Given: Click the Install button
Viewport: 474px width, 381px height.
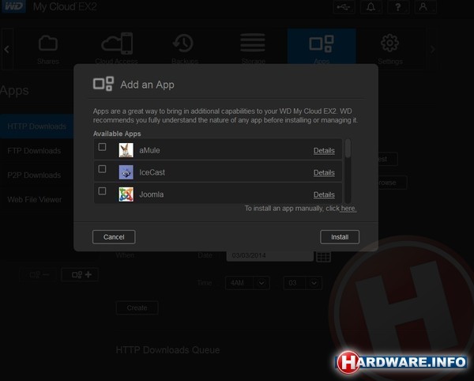Looking at the screenshot, I should [340, 237].
